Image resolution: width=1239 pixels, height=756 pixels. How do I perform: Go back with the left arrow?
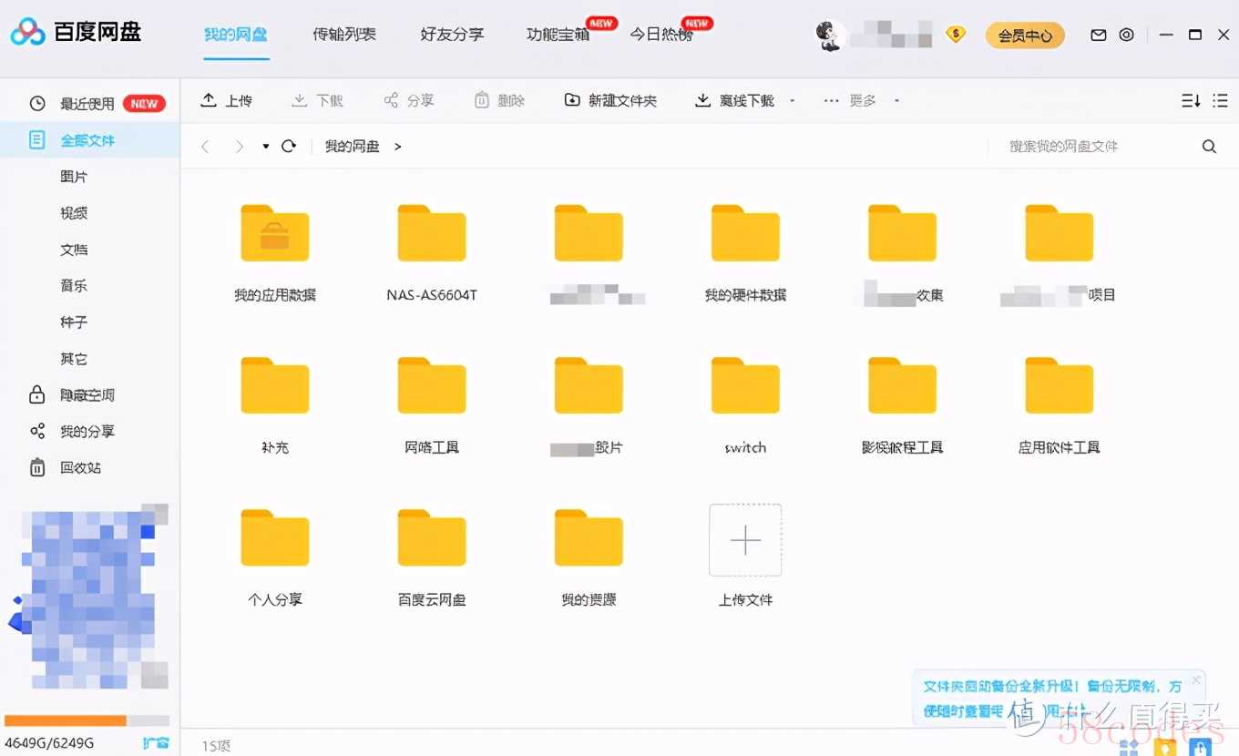(206, 146)
